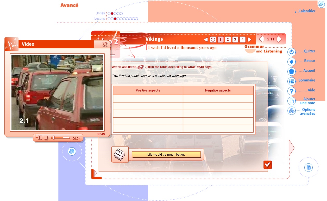Click the dice icon for random answer
This screenshot has width=327, height=201.
(x=120, y=155)
